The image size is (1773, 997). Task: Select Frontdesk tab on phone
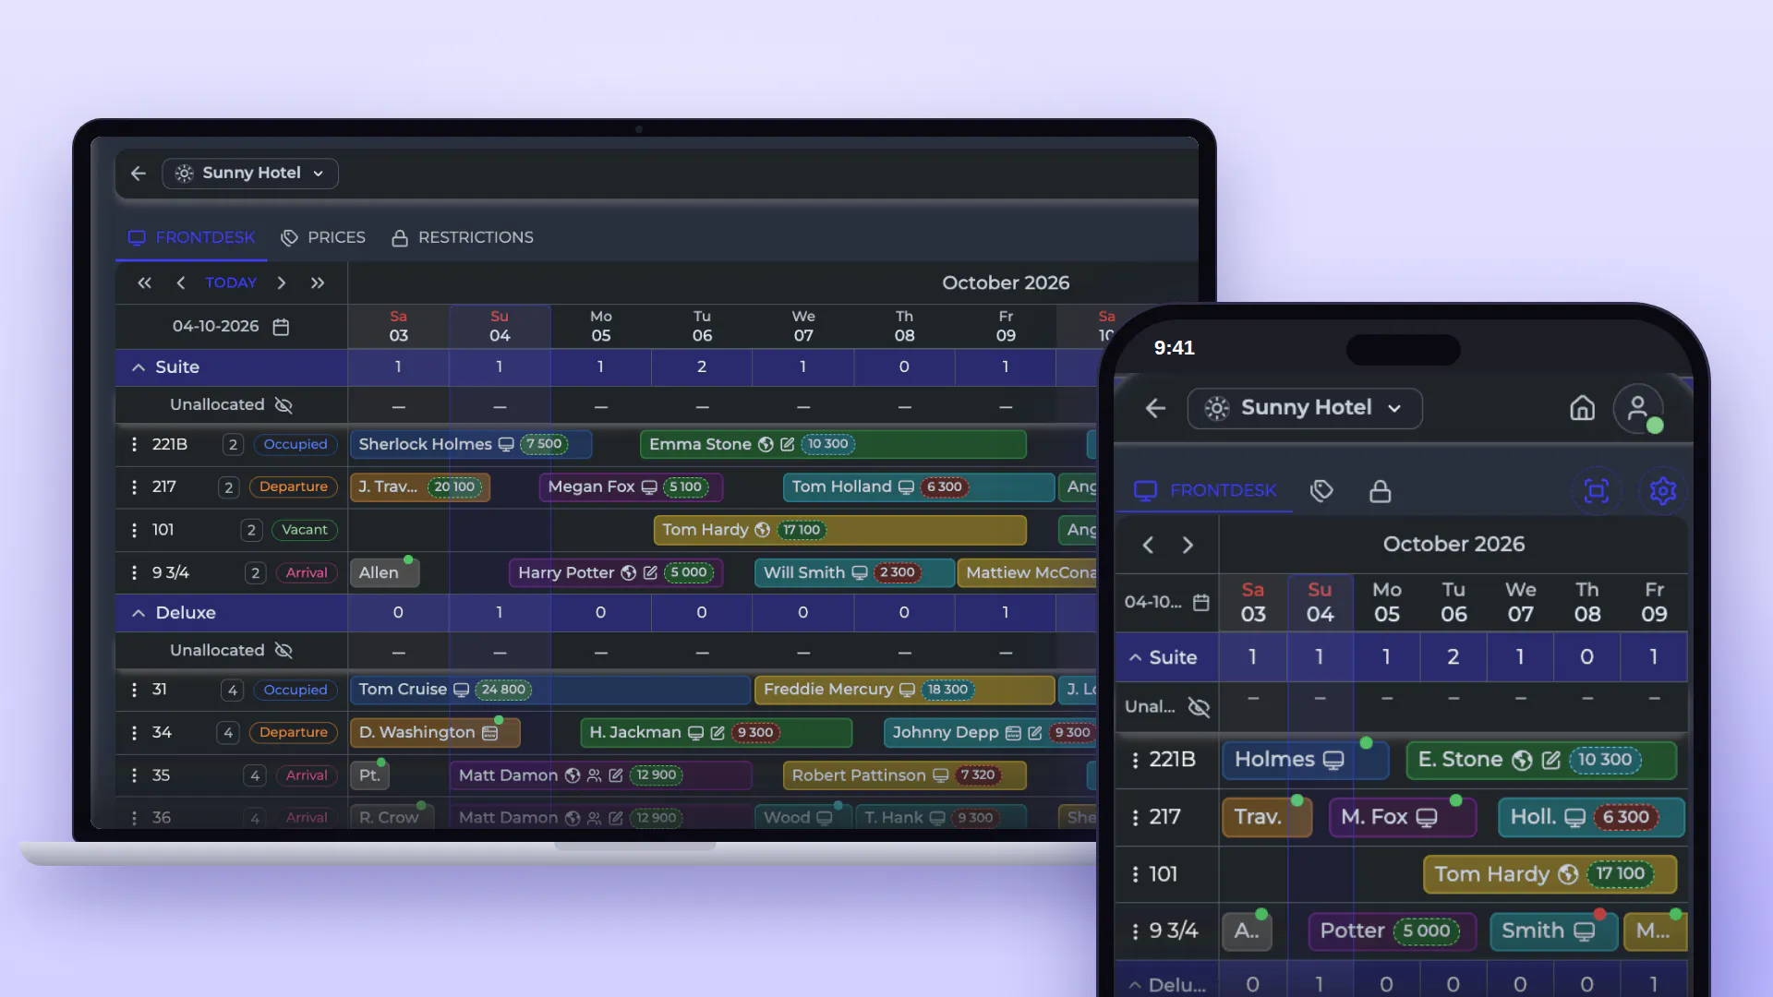[x=1205, y=490]
